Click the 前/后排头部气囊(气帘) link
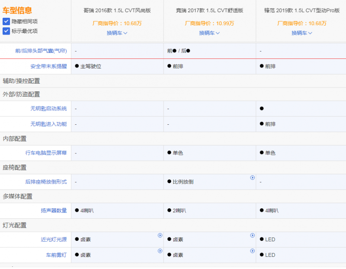 click(x=41, y=51)
